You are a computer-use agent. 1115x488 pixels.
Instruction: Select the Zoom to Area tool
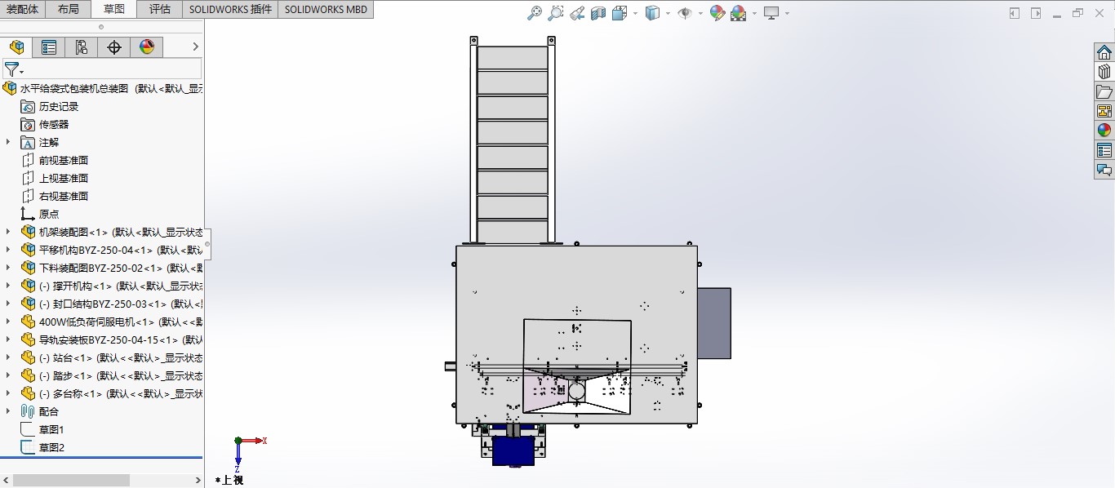tap(556, 13)
